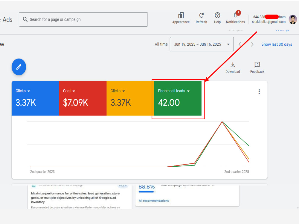Click the account profile picture
The width and height of the screenshot is (299, 224).
point(293,19)
